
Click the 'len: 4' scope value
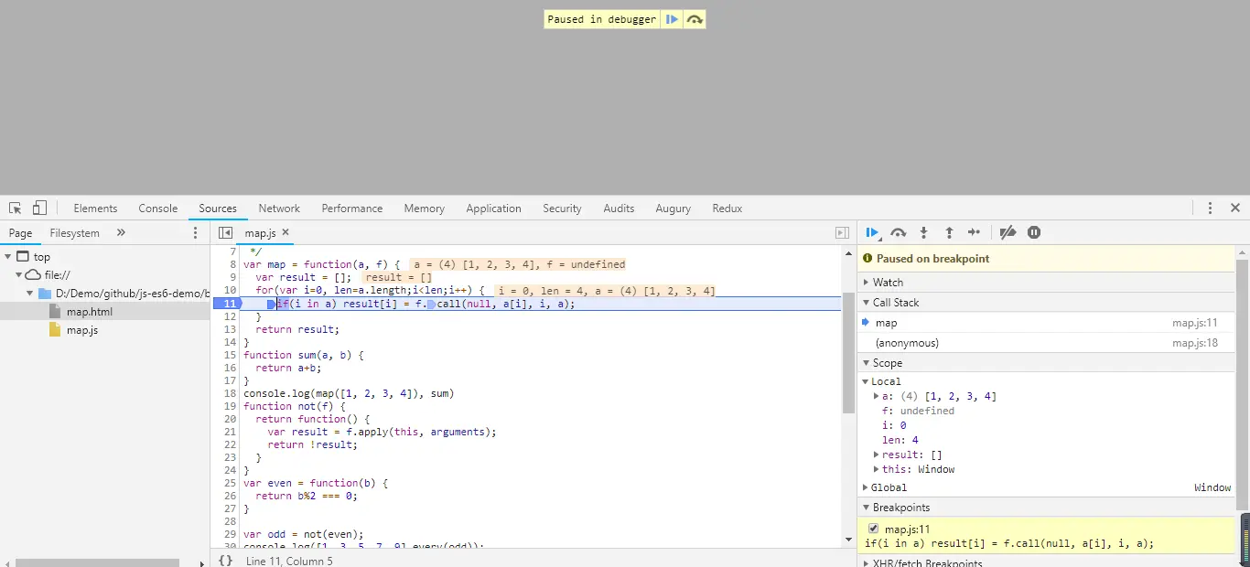[x=900, y=440]
